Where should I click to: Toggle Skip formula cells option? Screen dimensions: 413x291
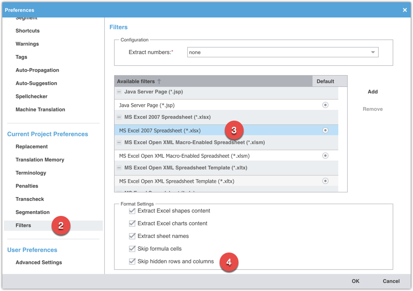pos(132,249)
